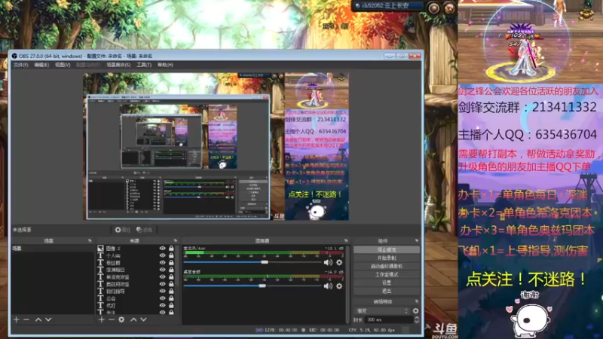Toggle visibility of 希洛克团本 source
This screenshot has width=603, height=339.
163,277
